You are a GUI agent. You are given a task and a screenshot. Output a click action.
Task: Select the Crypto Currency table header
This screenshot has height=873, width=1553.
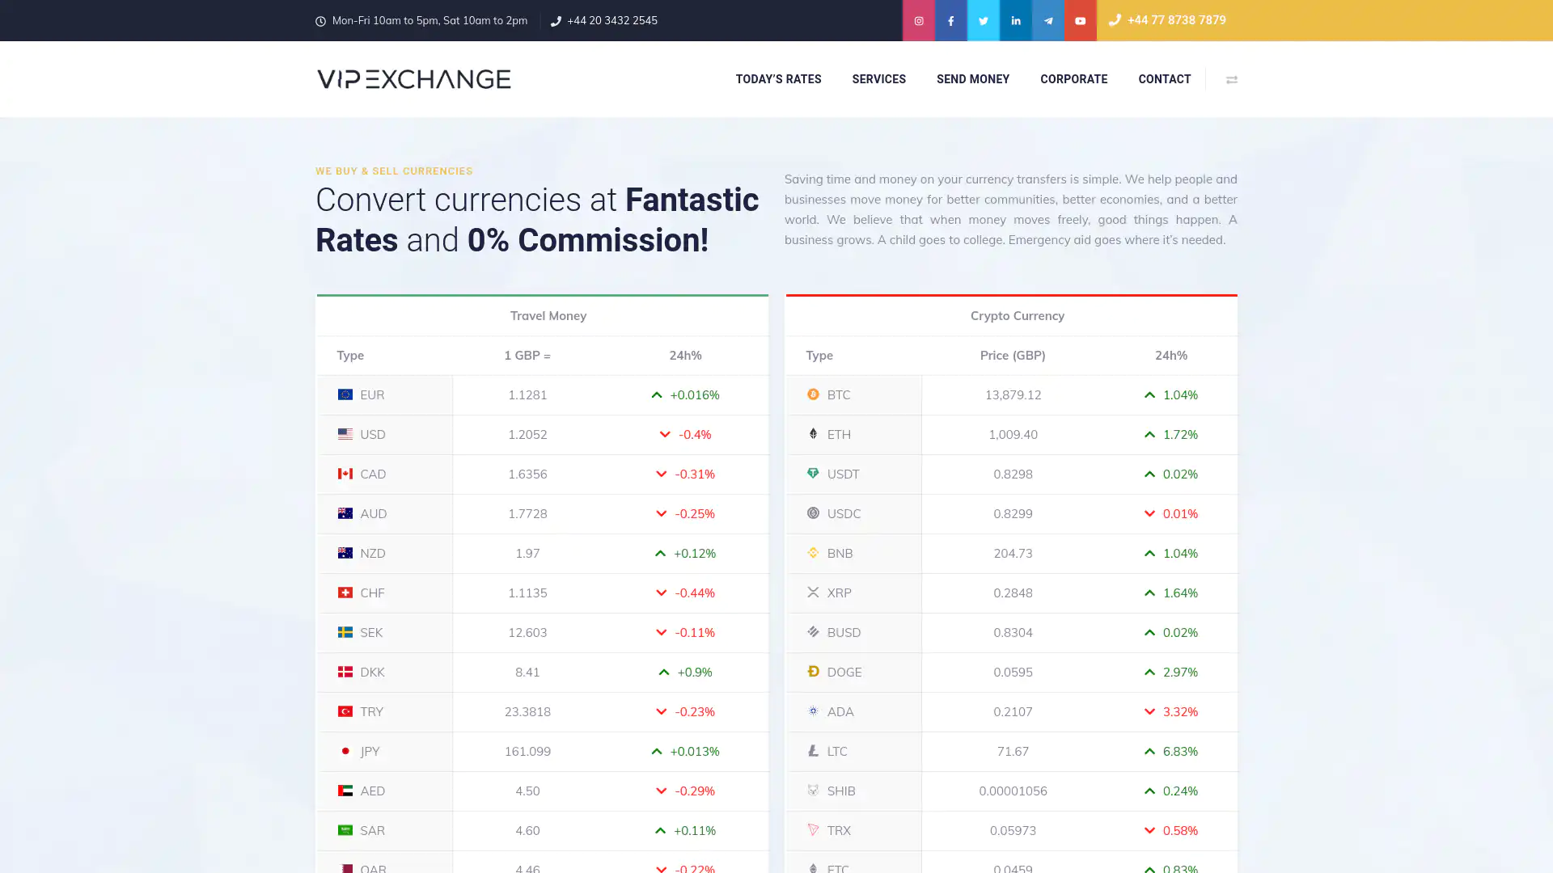click(1017, 316)
